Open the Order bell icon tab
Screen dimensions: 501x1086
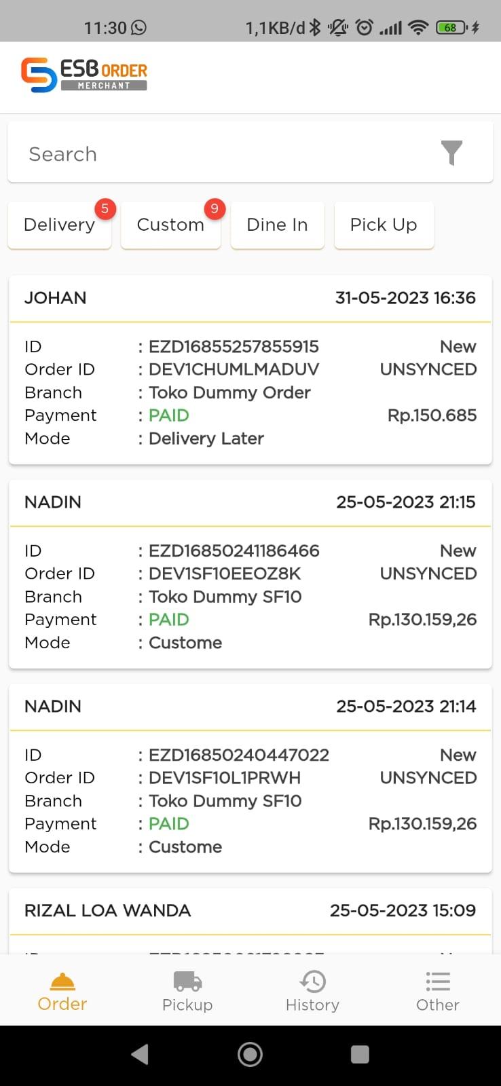[x=62, y=992]
